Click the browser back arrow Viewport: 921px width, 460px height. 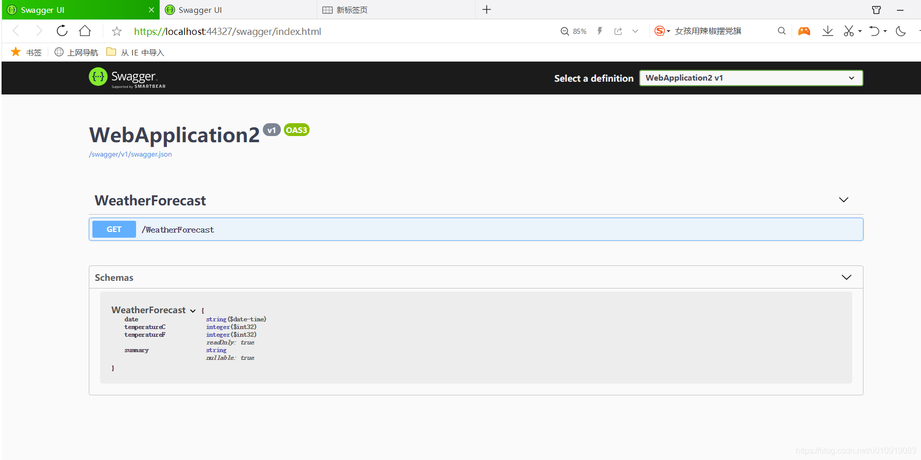[16, 31]
